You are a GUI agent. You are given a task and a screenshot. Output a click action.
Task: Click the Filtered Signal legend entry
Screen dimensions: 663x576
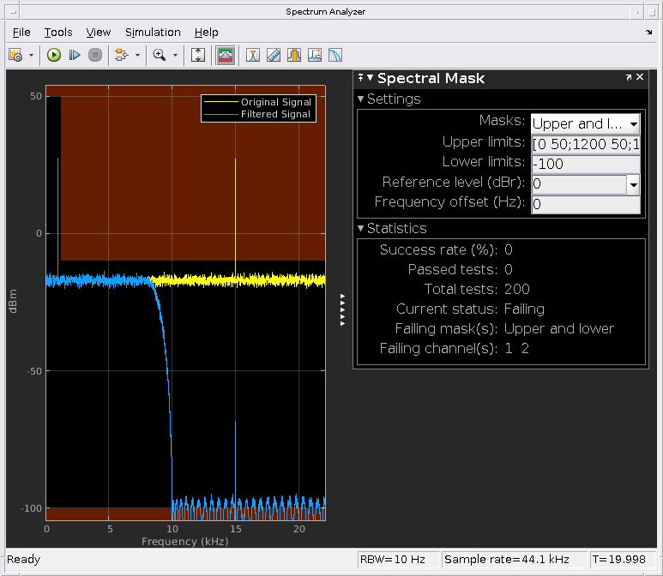point(275,114)
